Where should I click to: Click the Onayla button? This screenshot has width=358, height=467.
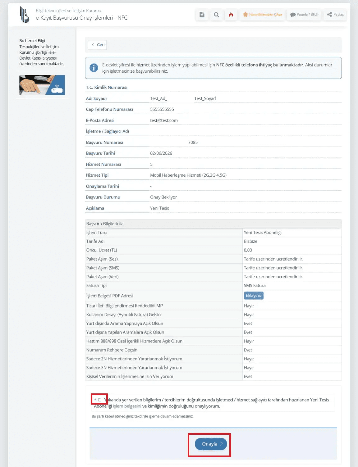pos(211,444)
